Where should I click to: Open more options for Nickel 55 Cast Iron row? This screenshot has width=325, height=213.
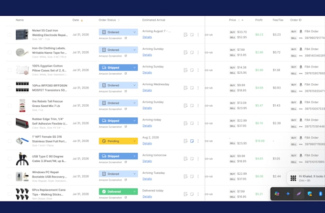198,34
